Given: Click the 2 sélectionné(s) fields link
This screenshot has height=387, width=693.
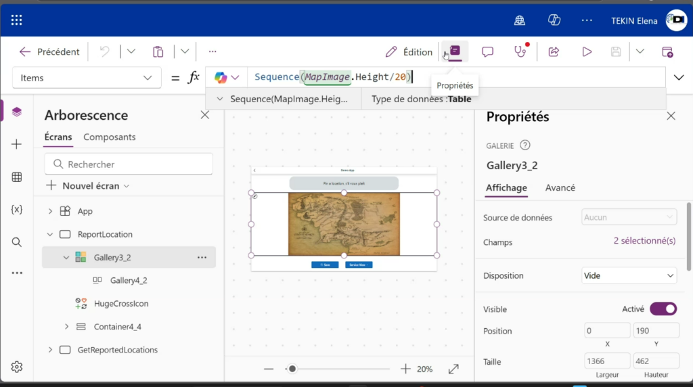Looking at the screenshot, I should tap(644, 242).
